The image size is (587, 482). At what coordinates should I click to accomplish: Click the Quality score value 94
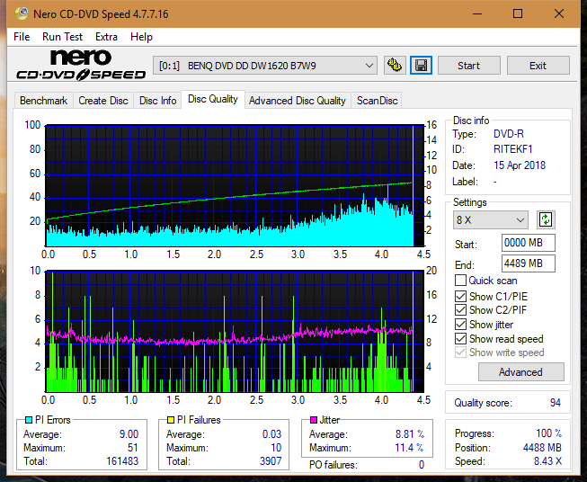tap(556, 403)
